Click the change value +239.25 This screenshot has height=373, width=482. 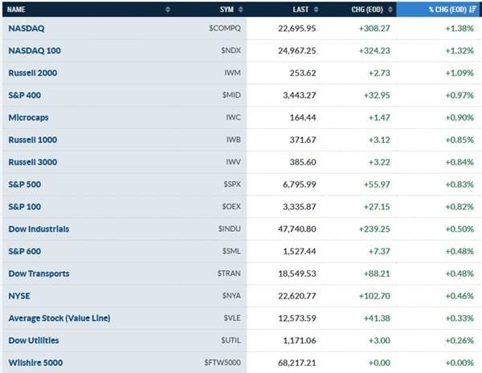point(374,229)
